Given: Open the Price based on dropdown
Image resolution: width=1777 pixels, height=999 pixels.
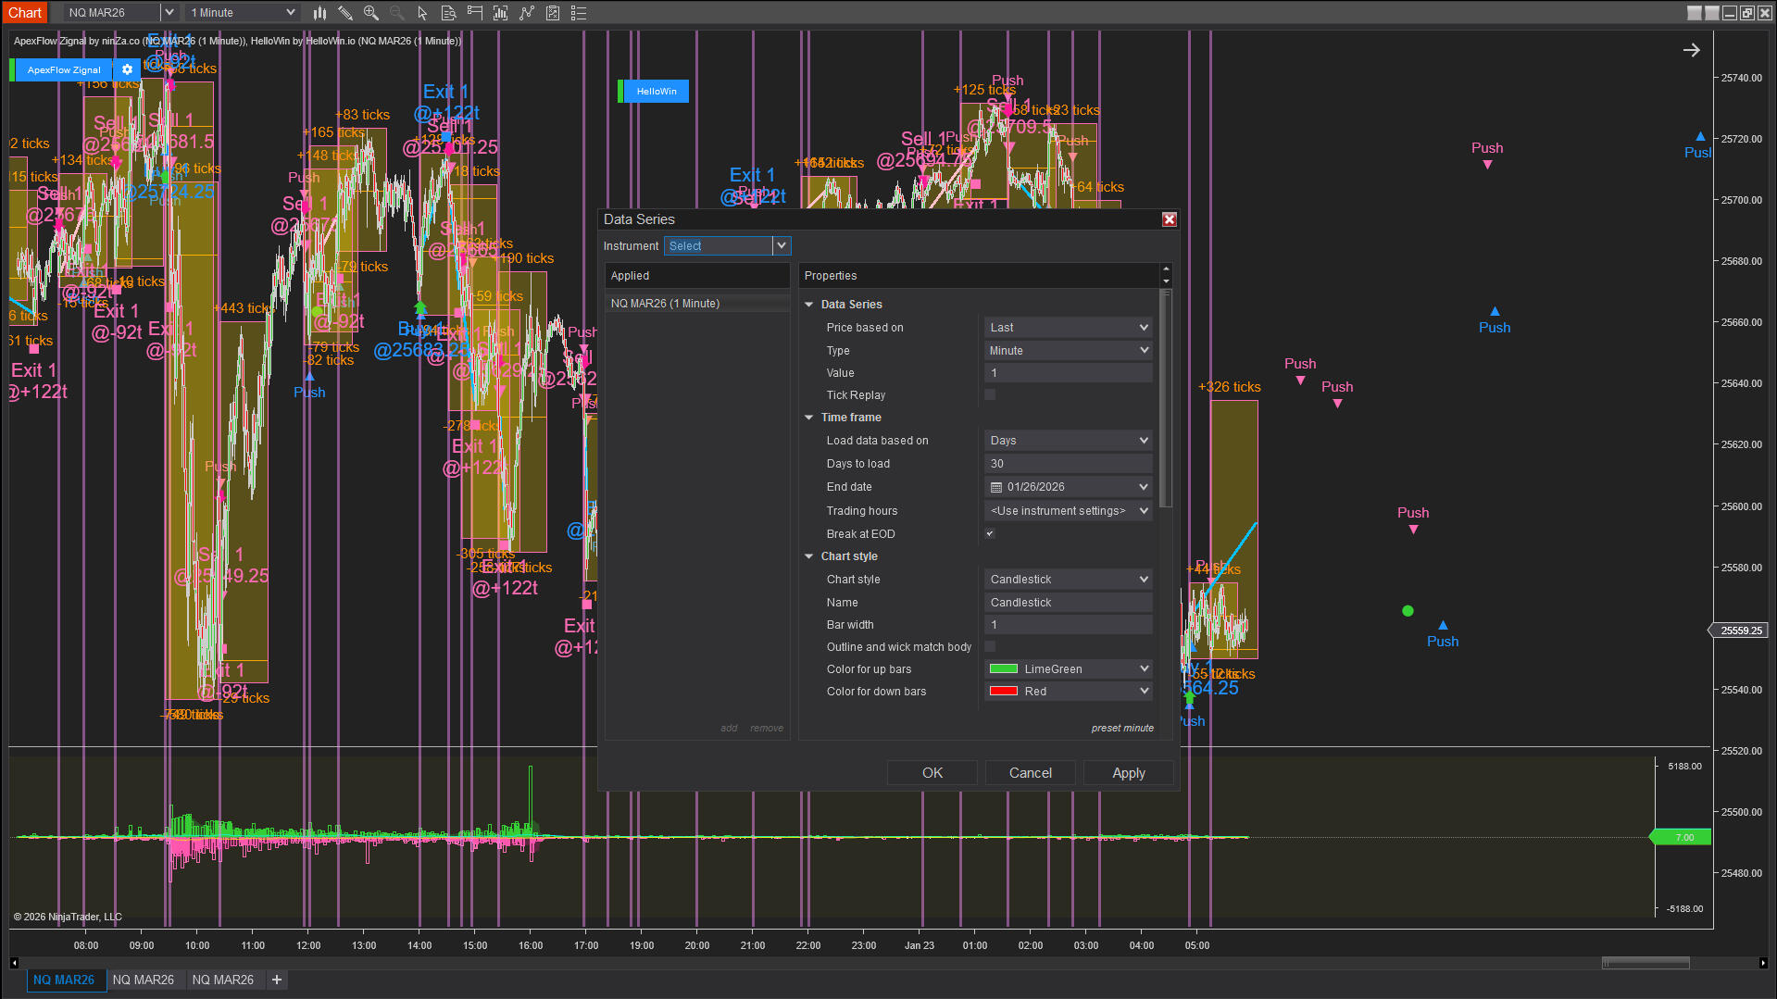Looking at the screenshot, I should (x=1068, y=328).
